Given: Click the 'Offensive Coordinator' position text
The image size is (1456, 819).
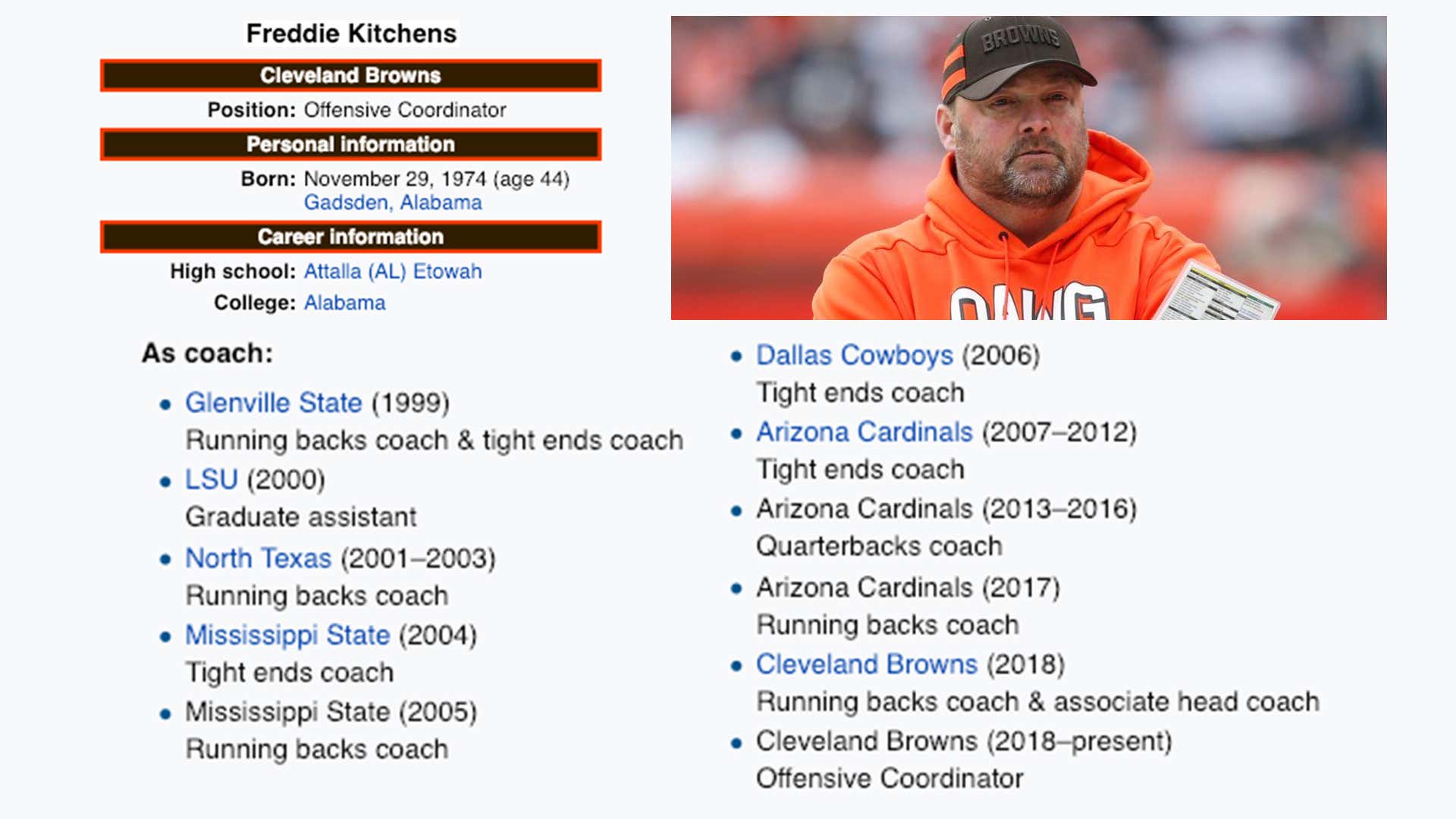Looking at the screenshot, I should 405,110.
